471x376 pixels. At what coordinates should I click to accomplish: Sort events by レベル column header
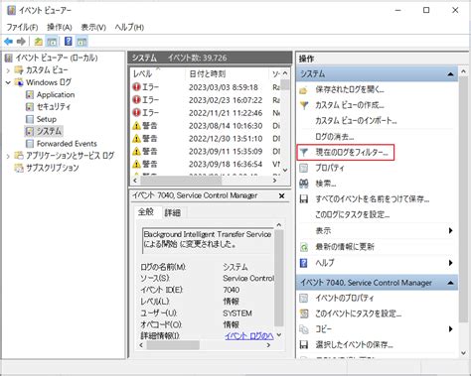coord(142,73)
